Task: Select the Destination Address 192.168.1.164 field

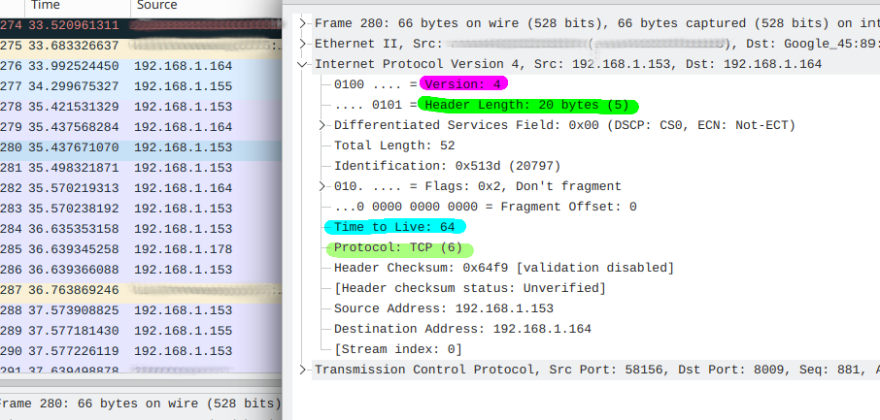Action: 462,329
